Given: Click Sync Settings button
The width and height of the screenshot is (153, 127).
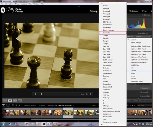Looking at the screenshot, I should pos(146,100).
